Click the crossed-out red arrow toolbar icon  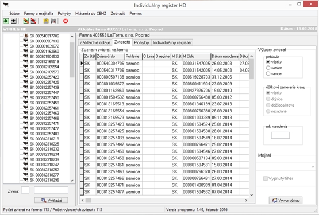pyautogui.click(x=33, y=21)
